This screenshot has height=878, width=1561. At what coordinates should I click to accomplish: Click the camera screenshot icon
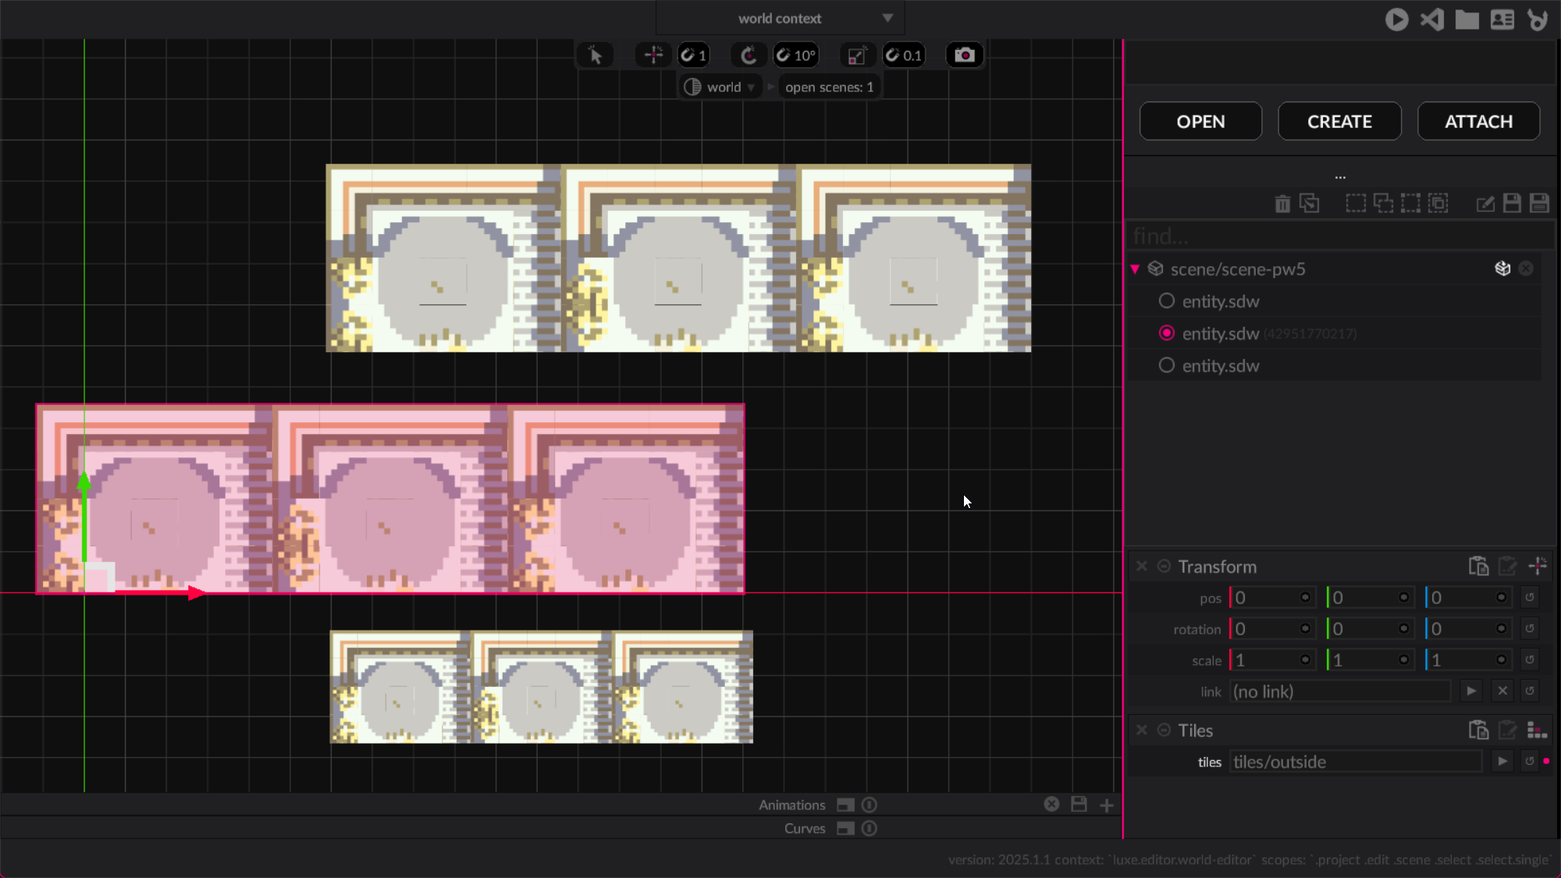[965, 55]
